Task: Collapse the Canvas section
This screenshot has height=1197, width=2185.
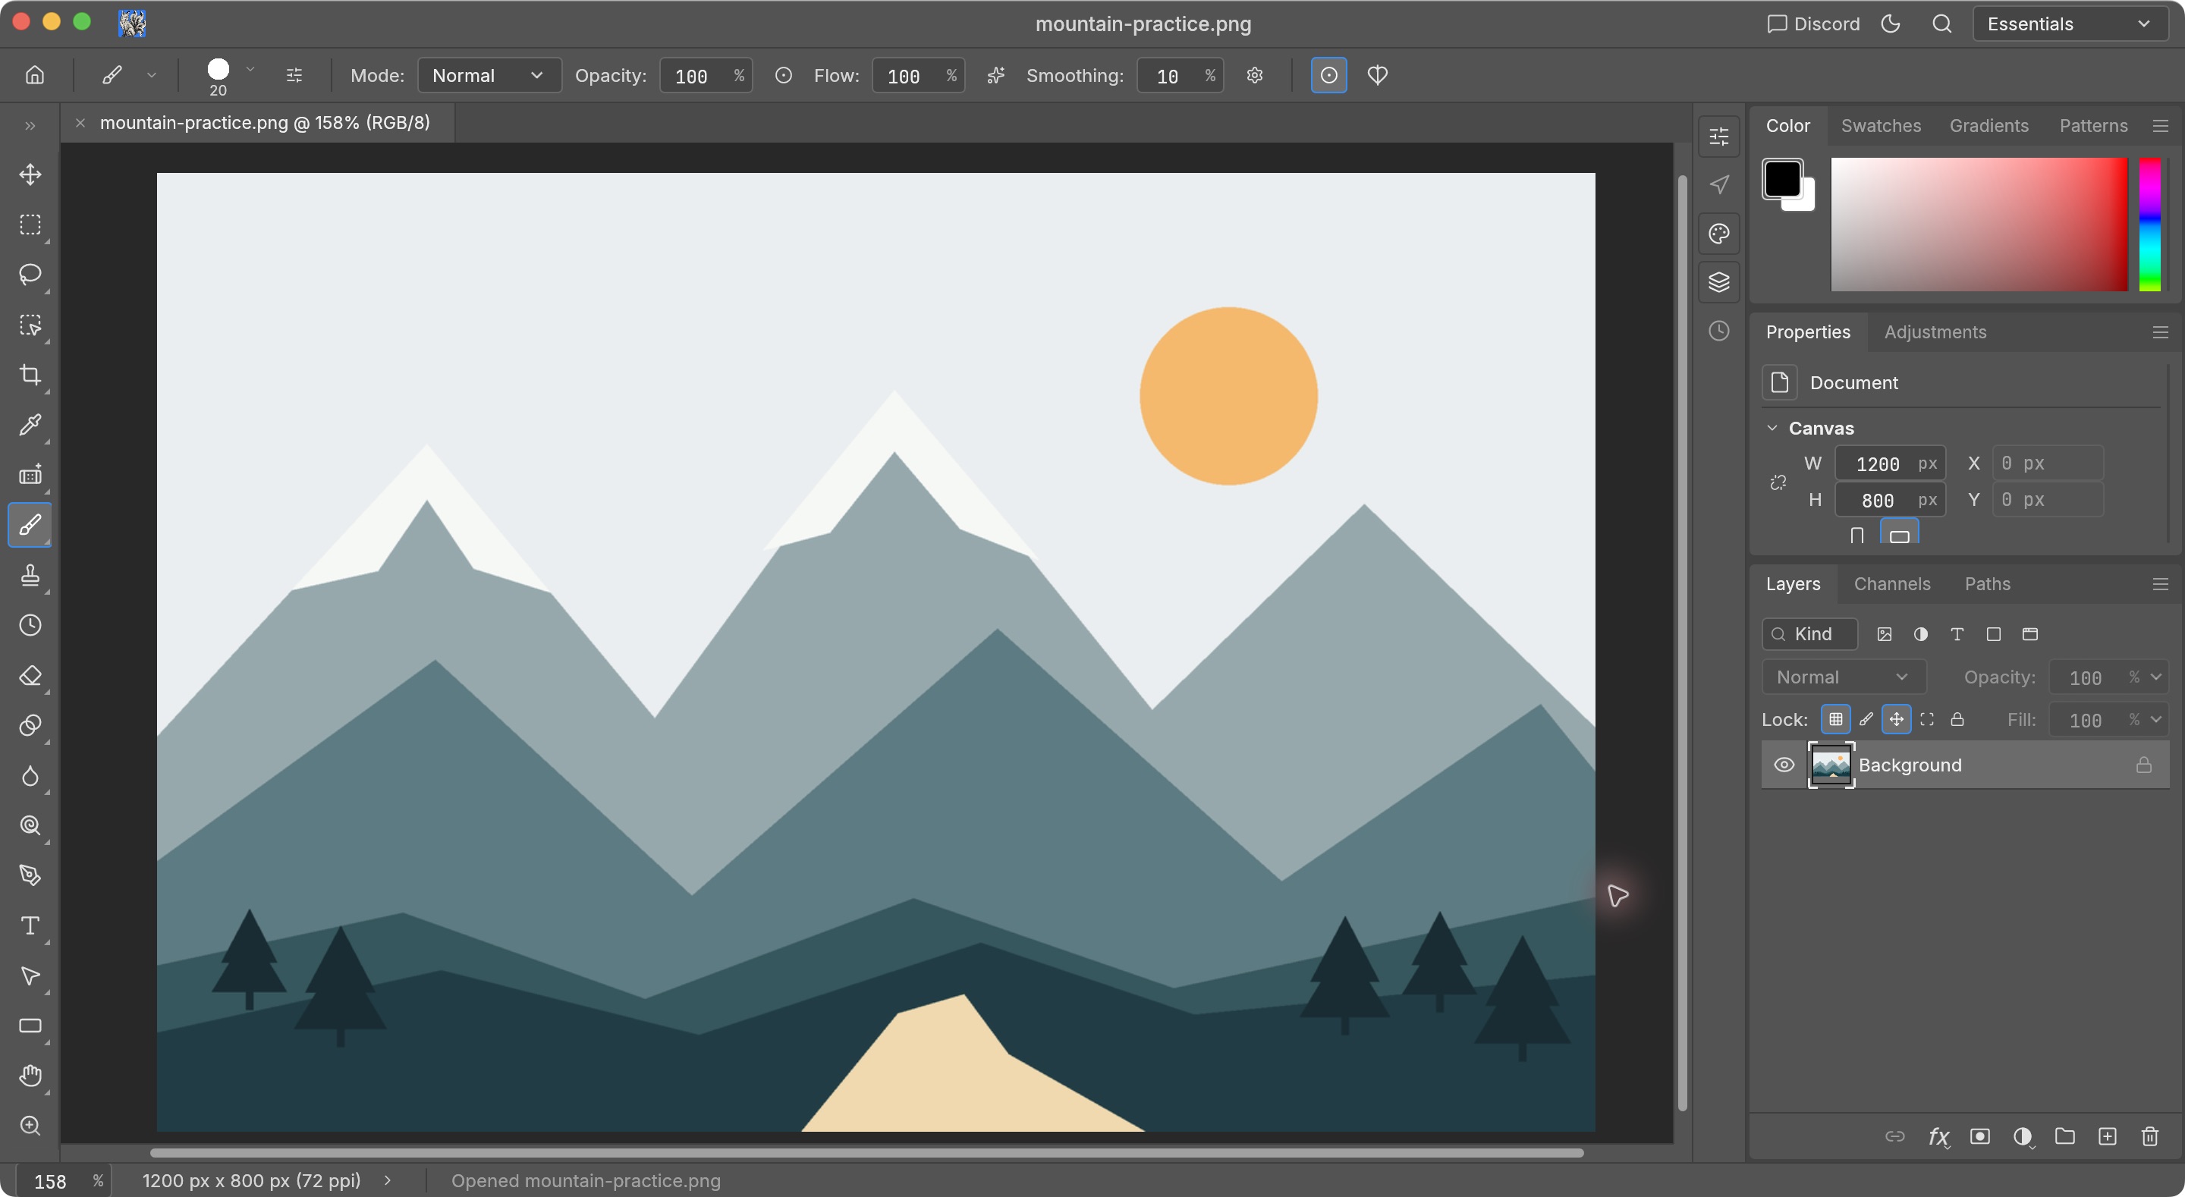Action: click(1772, 429)
